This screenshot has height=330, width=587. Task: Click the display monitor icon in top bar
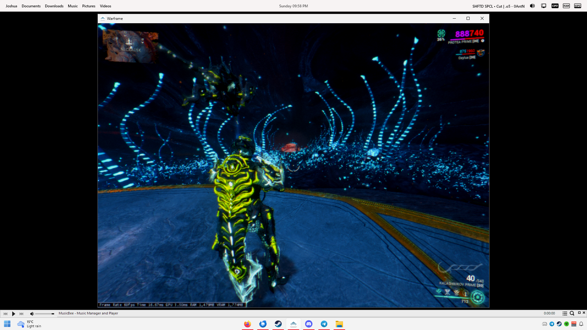pos(544,6)
